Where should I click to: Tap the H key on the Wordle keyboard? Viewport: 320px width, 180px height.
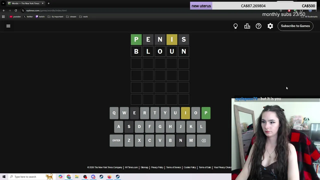point(170,126)
